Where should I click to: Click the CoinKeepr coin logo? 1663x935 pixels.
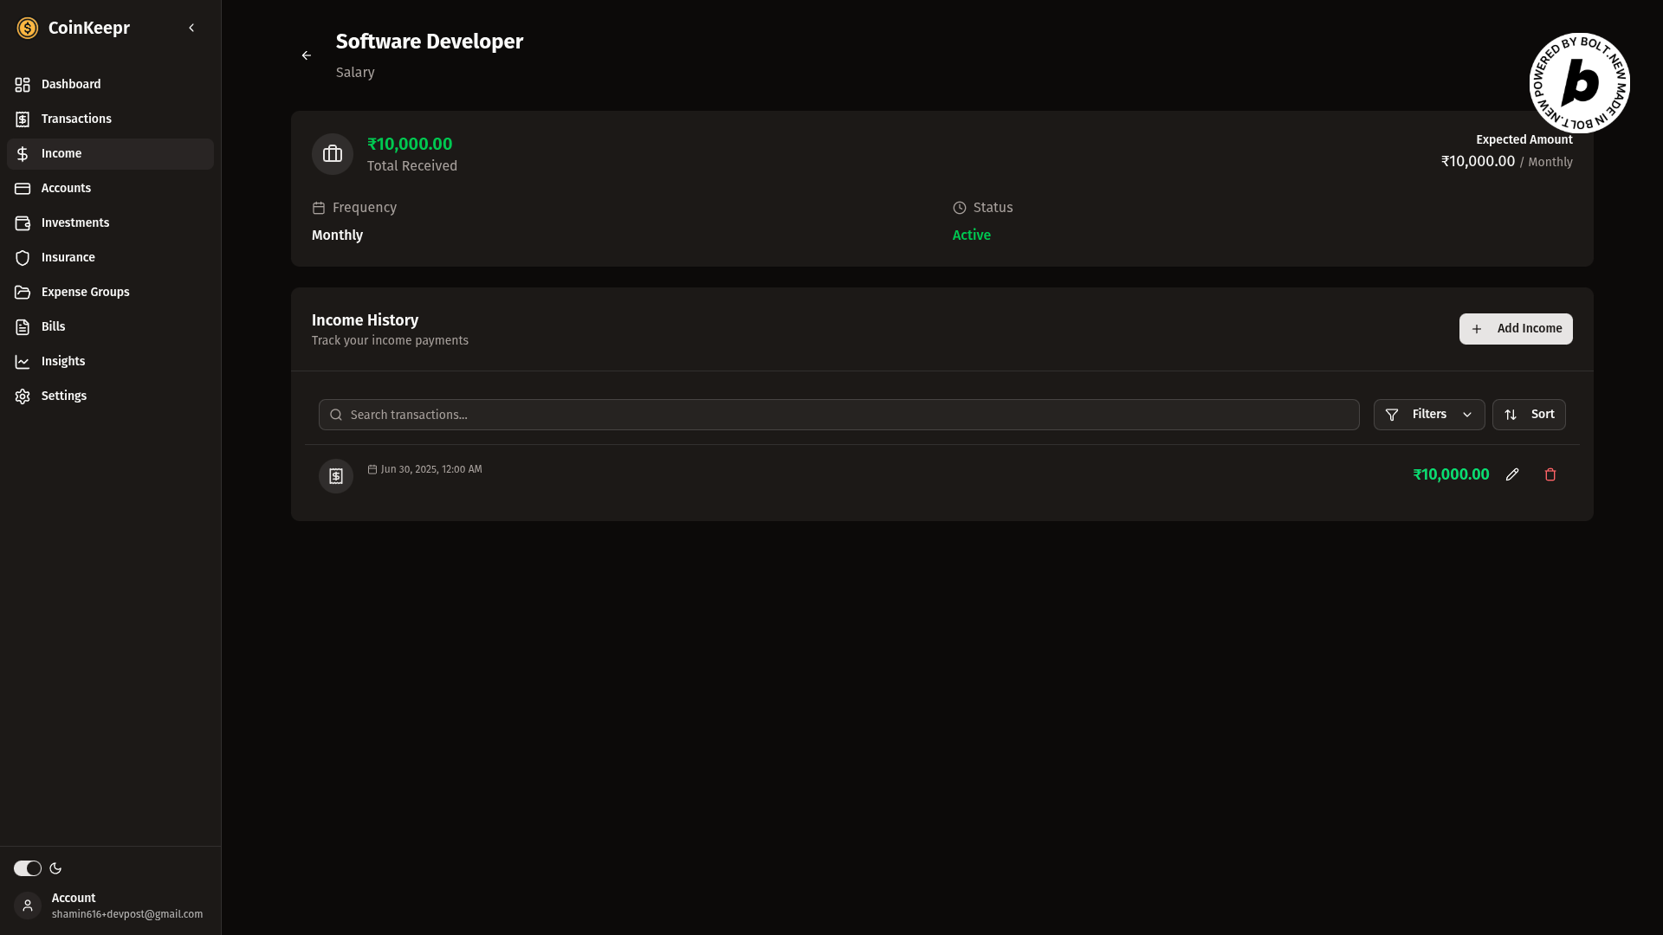(28, 28)
